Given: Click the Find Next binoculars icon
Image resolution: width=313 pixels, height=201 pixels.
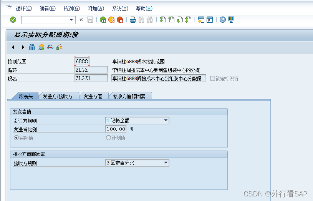Looking at the screenshot, I should point(150,20).
